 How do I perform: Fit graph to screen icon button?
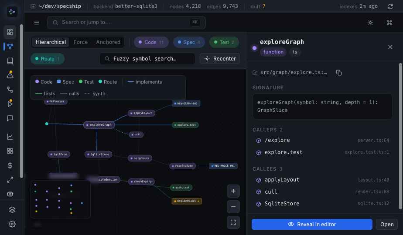(x=233, y=222)
